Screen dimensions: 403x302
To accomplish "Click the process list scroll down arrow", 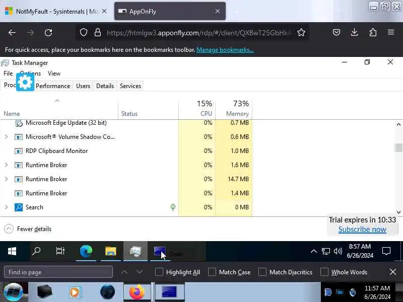I will [398, 212].
